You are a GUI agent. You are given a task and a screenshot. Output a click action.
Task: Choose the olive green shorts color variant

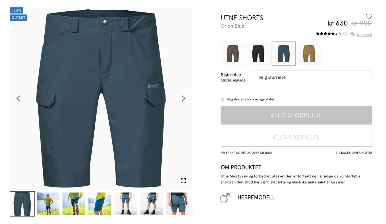(233, 53)
